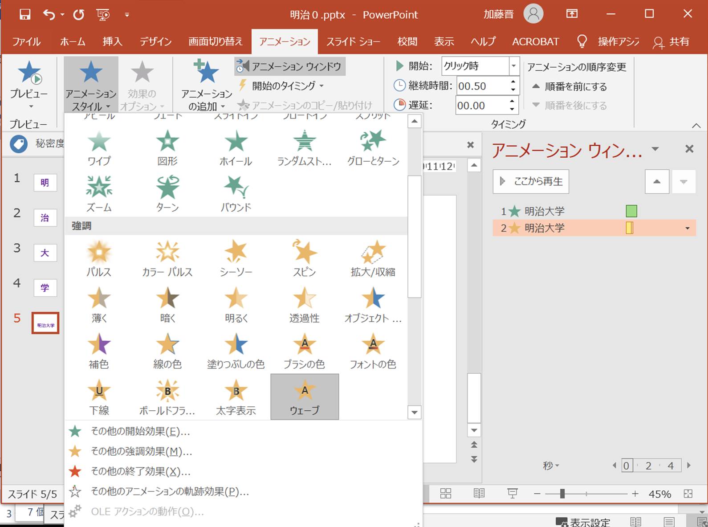This screenshot has height=527, width=708.
Task: Switch to the スライド ショー ribbon tab
Action: 353,42
